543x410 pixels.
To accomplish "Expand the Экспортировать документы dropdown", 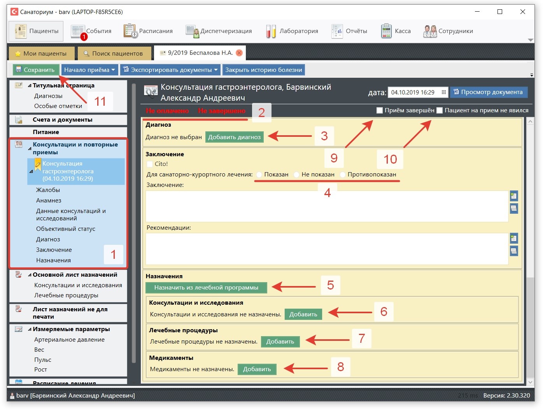I will 170,70.
